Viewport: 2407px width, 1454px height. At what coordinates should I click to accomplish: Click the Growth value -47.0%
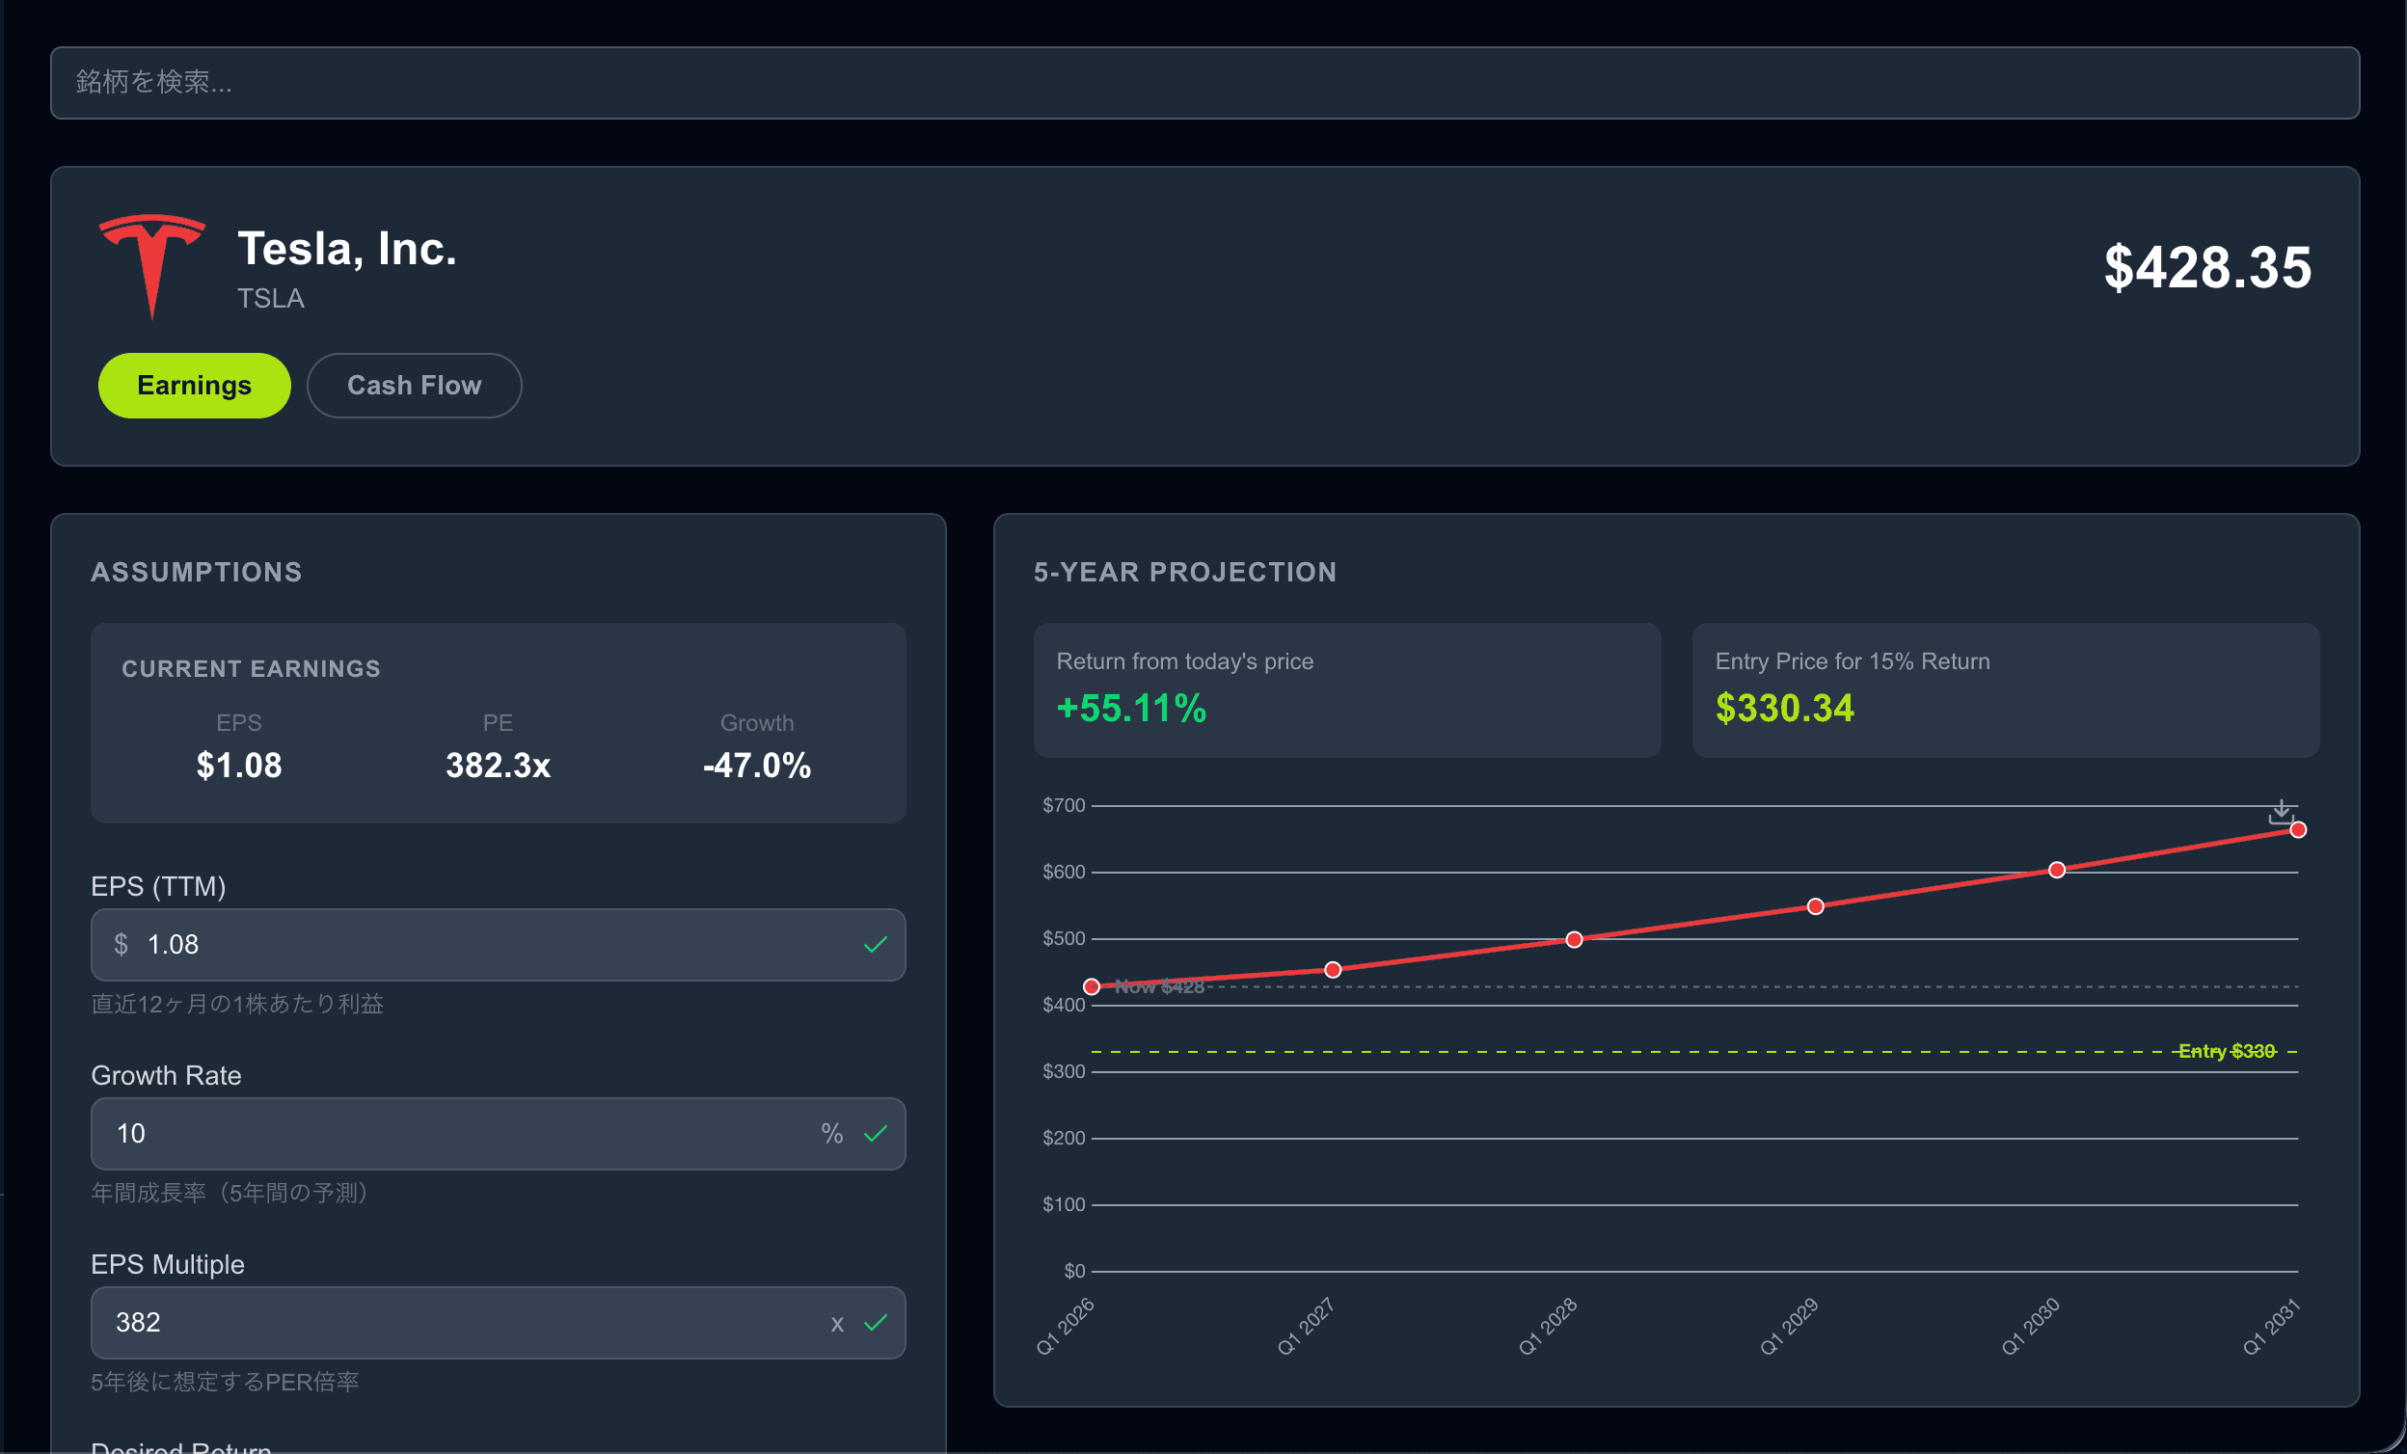757,766
